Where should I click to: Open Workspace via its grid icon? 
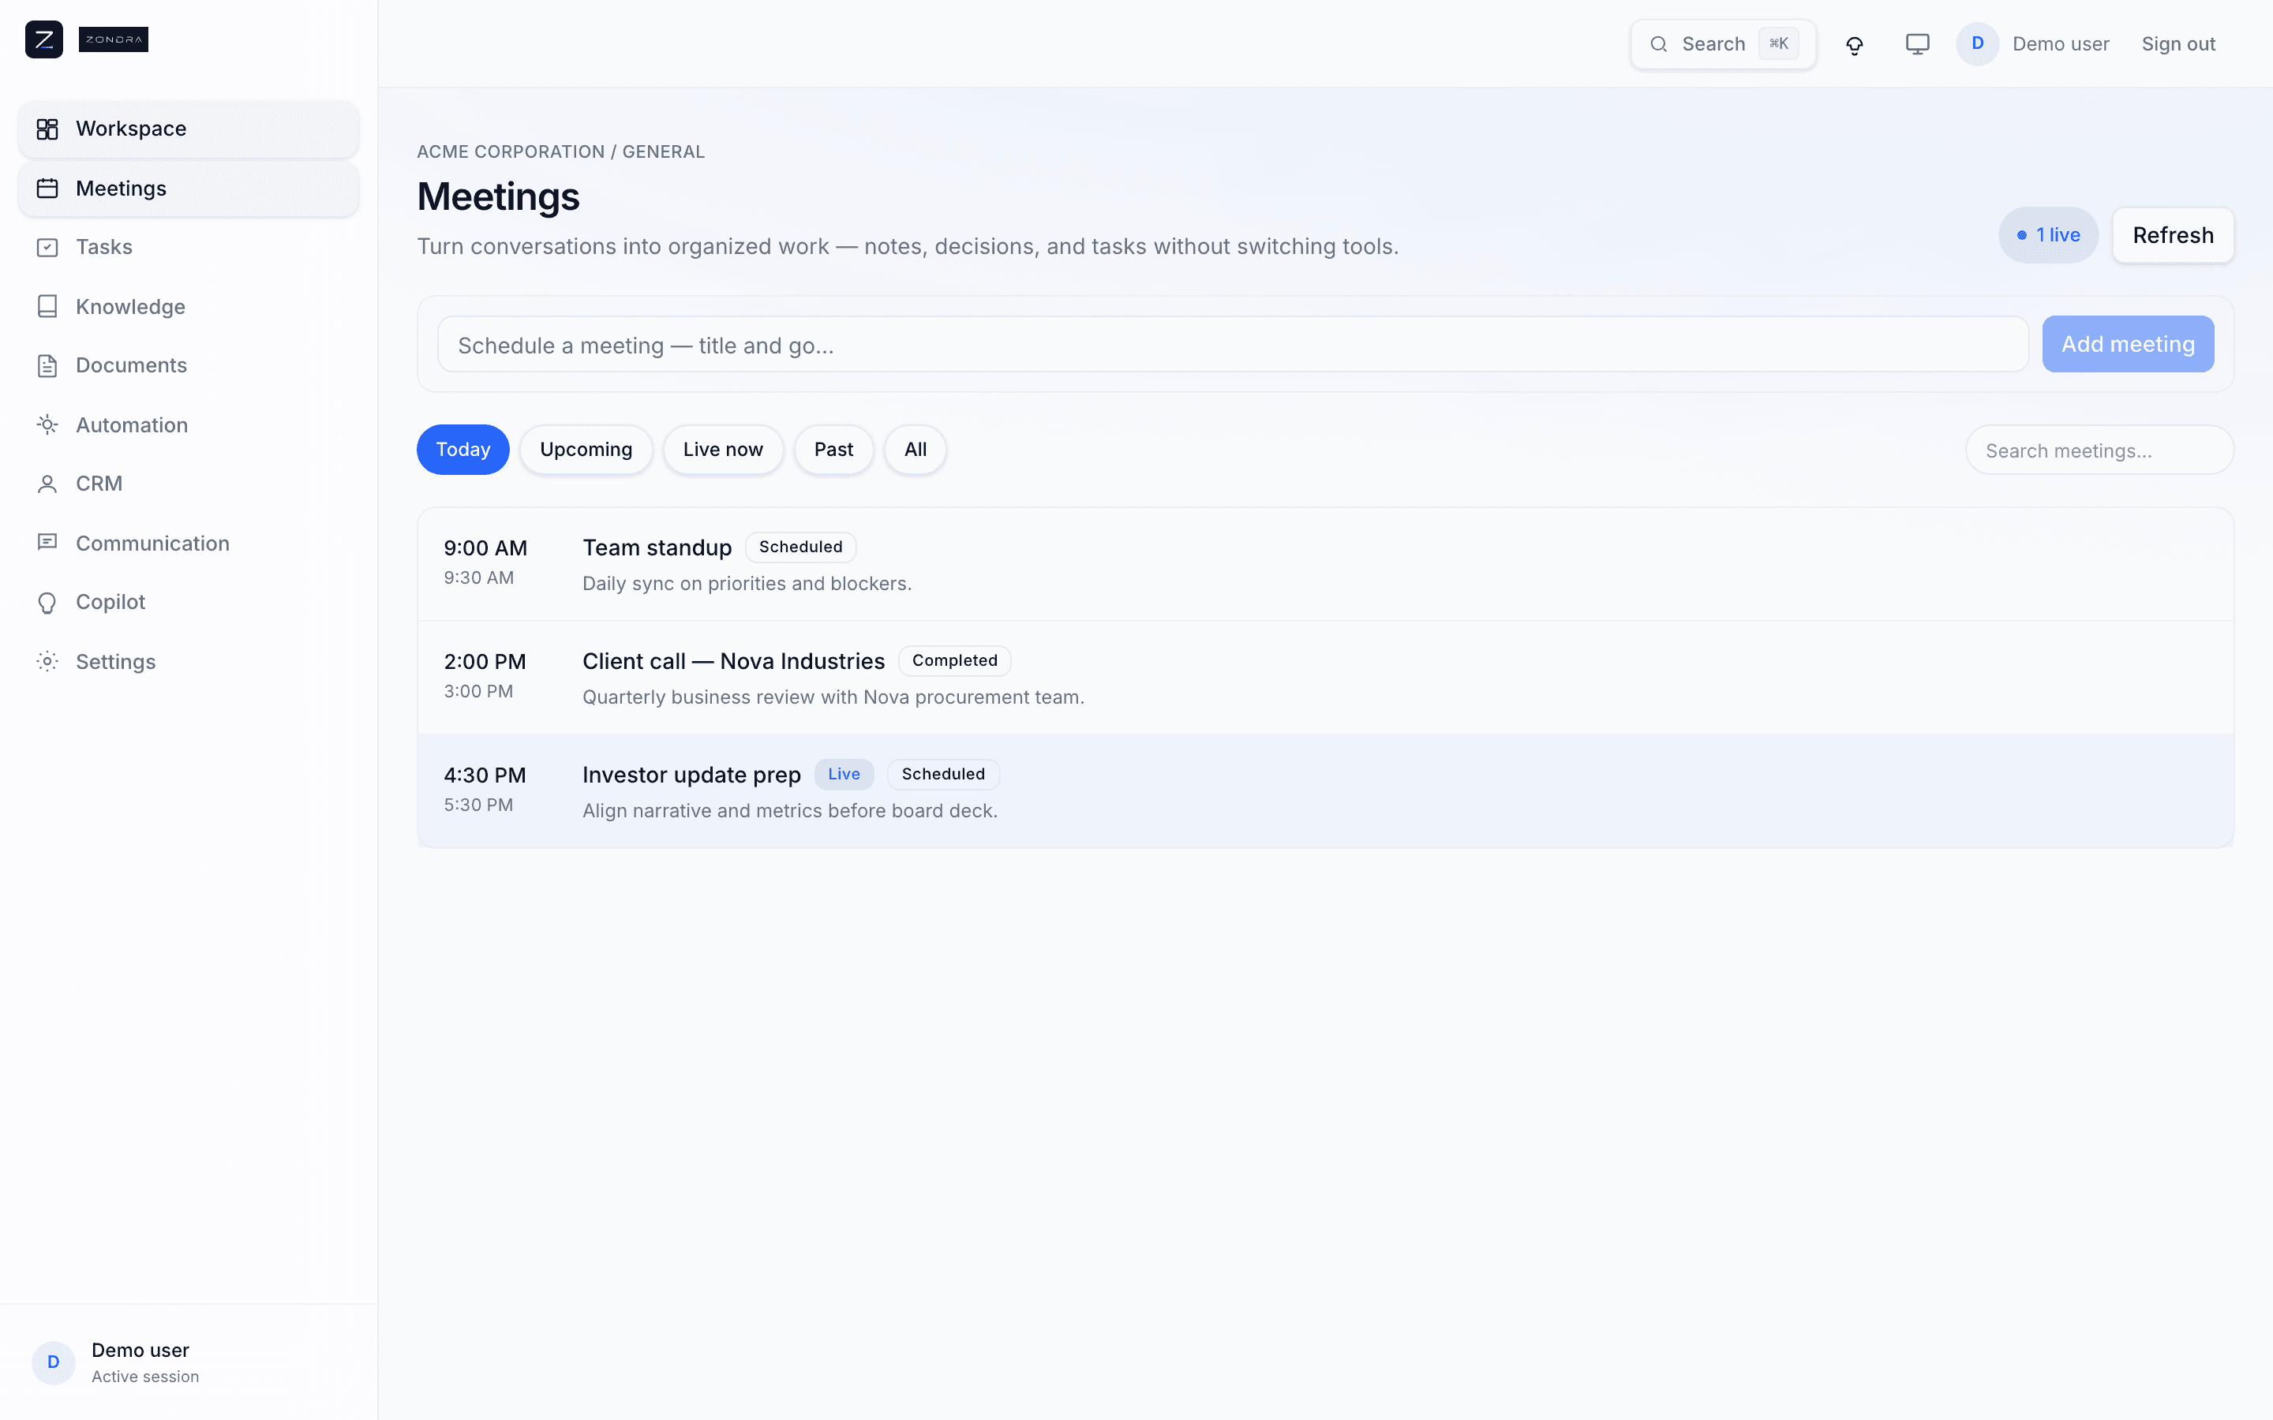[47, 129]
